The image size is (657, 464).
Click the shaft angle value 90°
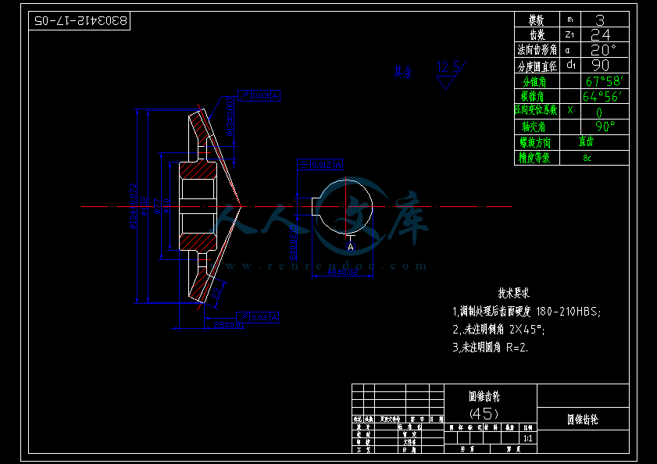click(x=605, y=126)
